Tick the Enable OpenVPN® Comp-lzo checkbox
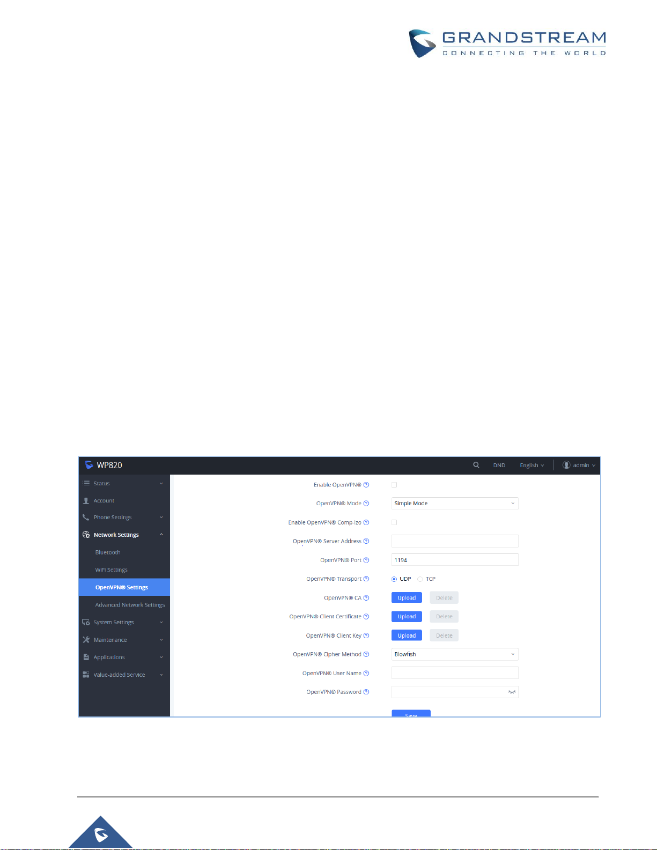 tap(394, 522)
